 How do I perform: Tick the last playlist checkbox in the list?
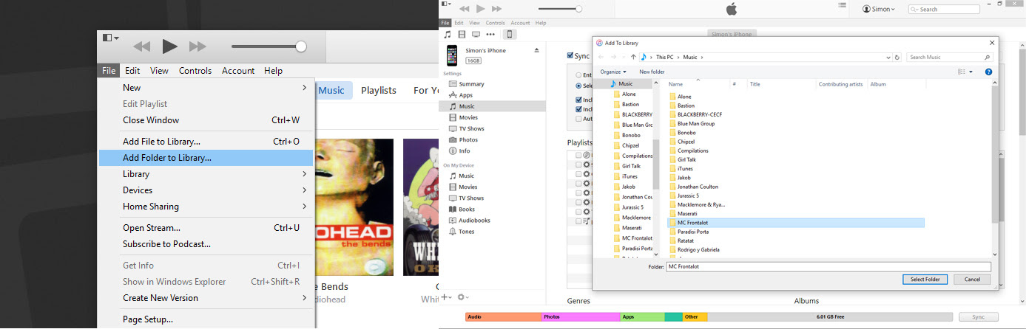578,221
